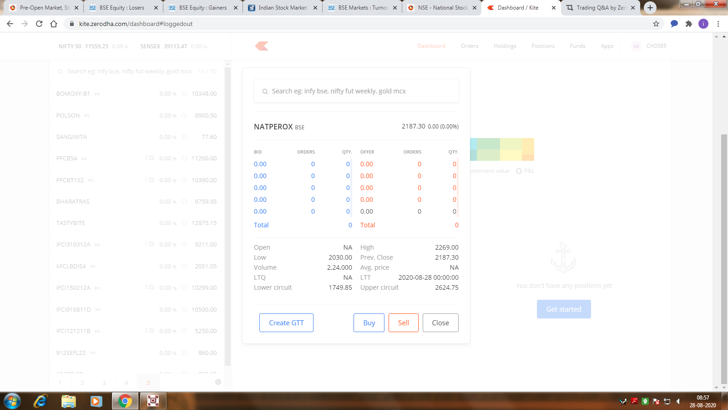
Task: Click the chat bubble extension icon
Action: [674, 24]
